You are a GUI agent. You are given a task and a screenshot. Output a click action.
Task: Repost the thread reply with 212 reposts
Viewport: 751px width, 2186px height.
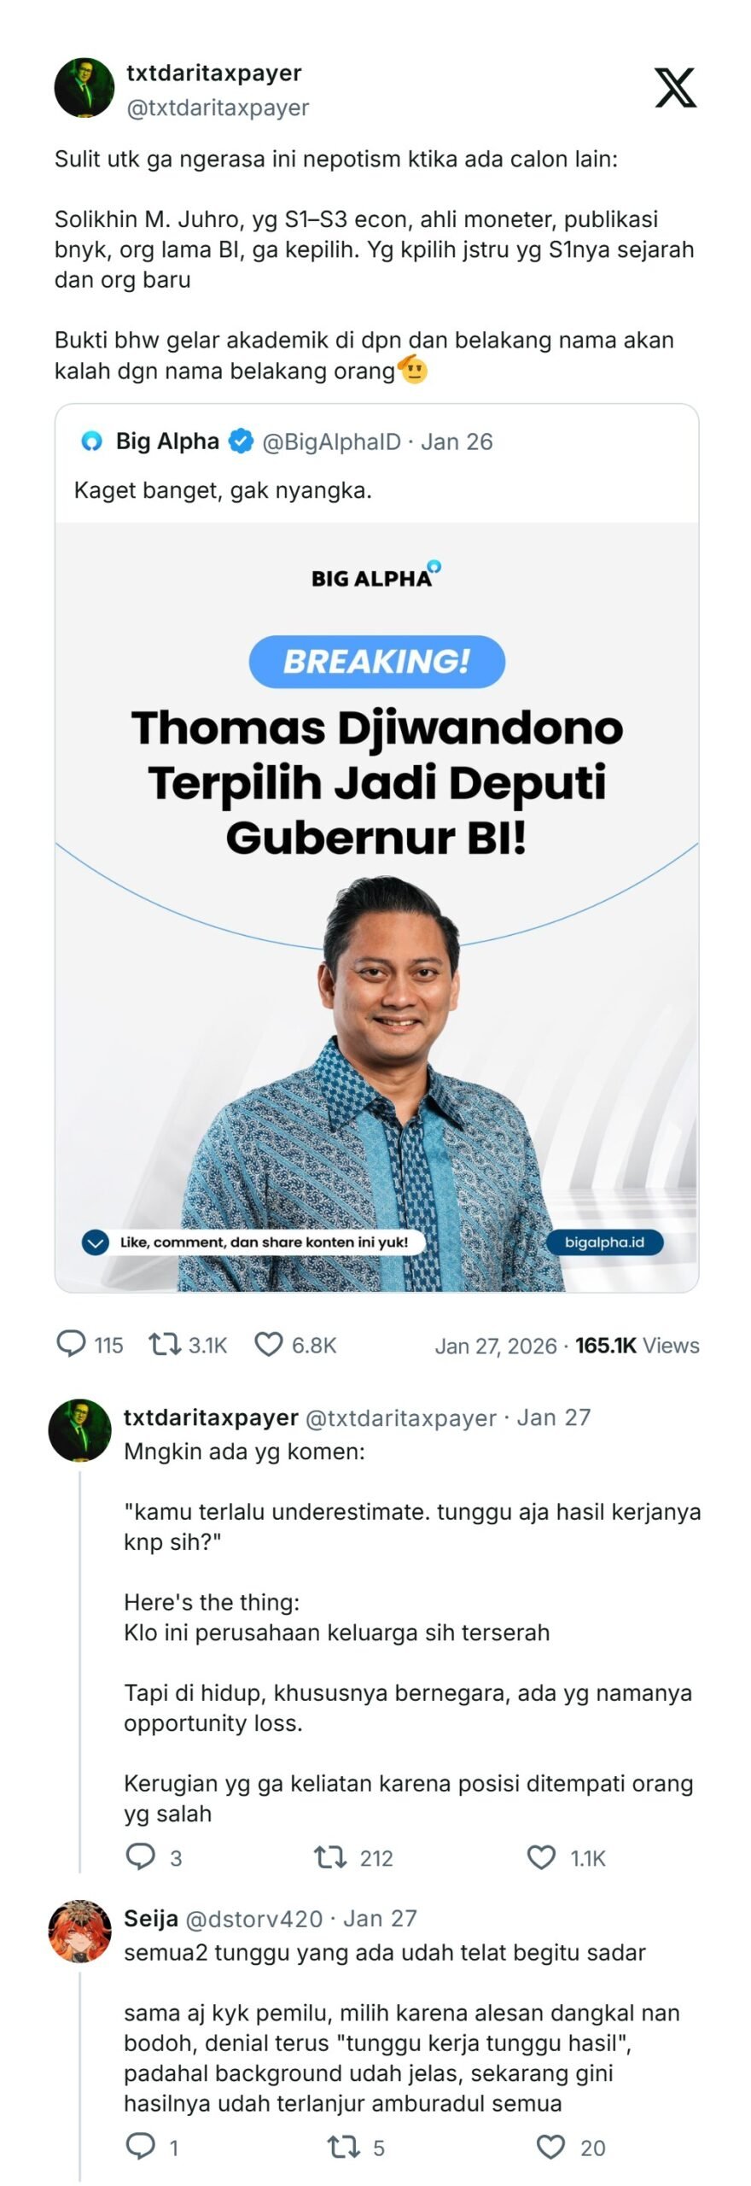(x=329, y=1856)
